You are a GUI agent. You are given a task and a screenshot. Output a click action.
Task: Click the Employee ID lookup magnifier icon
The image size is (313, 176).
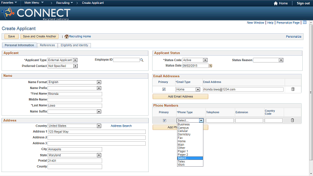pos(141,60)
